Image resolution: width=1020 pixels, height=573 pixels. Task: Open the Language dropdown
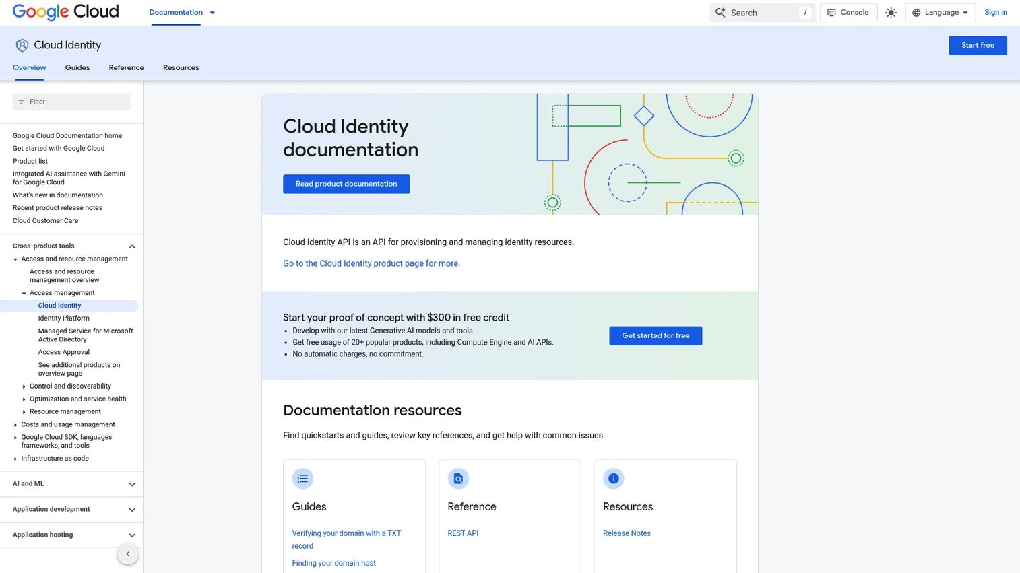(x=940, y=13)
